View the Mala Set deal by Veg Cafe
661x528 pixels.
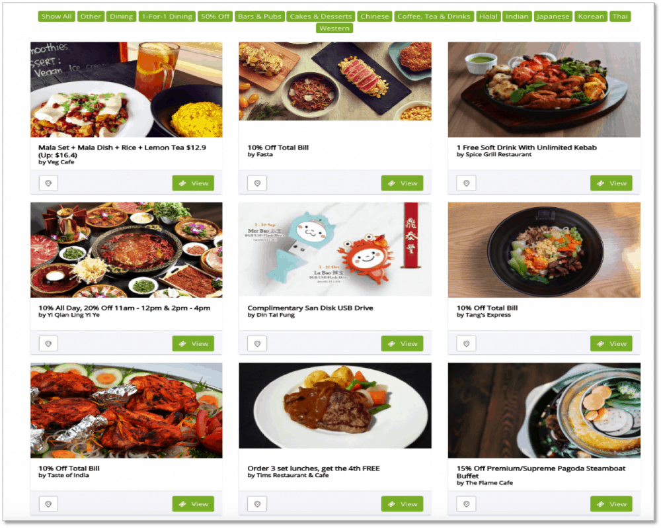pyautogui.click(x=193, y=183)
